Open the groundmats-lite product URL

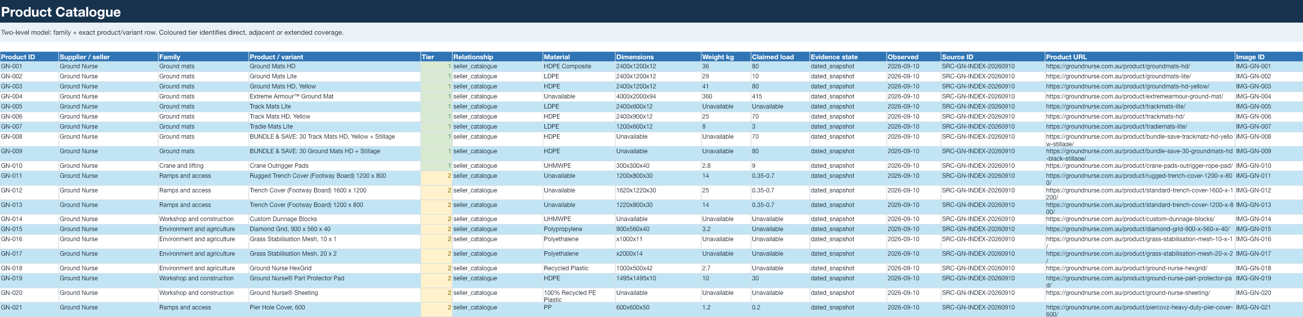[1119, 76]
